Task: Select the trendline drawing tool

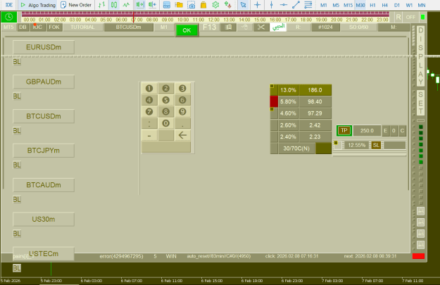Action: 296,5
